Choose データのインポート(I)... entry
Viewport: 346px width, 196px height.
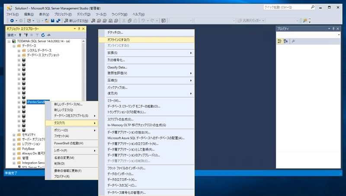(x=147, y=174)
